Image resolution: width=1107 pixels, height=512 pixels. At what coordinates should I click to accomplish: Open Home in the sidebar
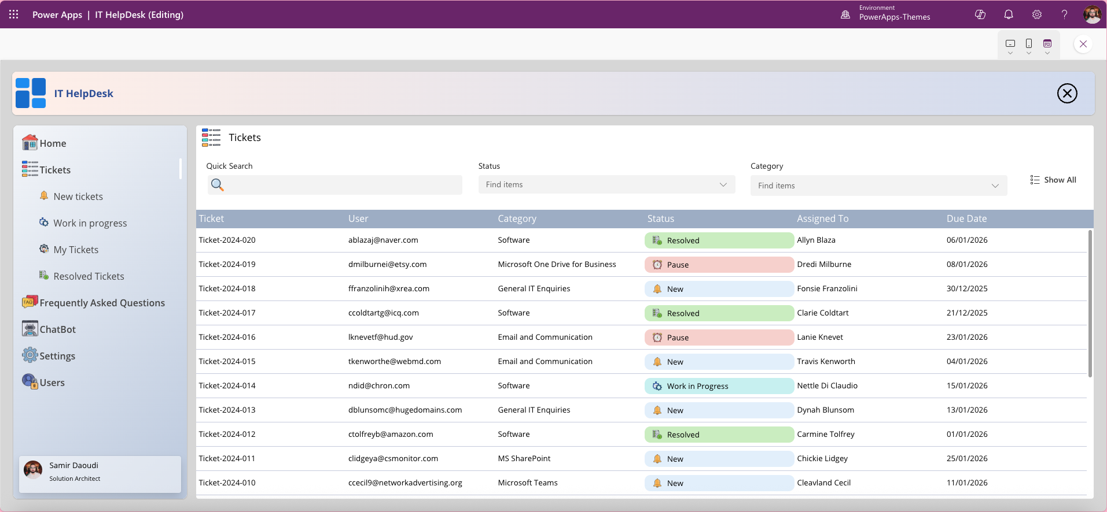(x=53, y=143)
